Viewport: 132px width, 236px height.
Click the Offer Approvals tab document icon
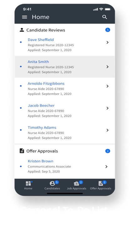101,183
